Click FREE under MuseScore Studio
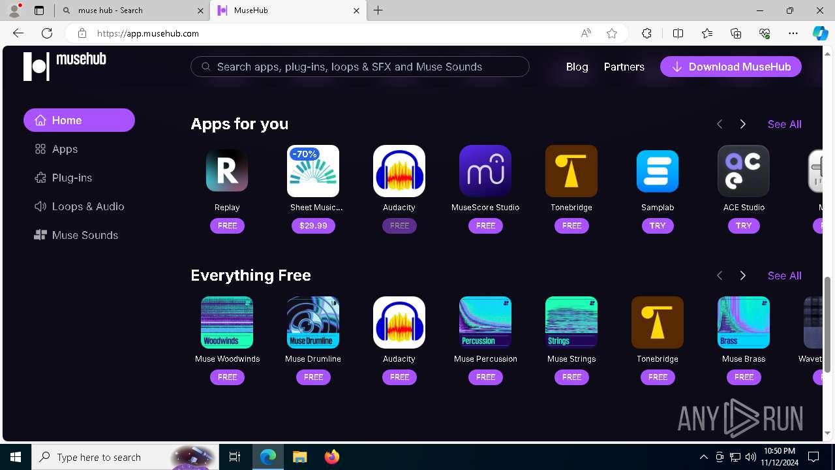835x470 pixels. tap(485, 226)
